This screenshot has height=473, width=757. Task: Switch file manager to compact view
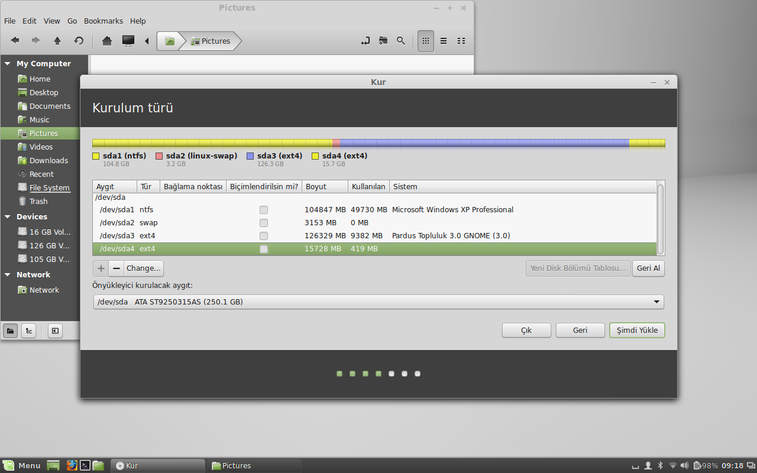461,41
